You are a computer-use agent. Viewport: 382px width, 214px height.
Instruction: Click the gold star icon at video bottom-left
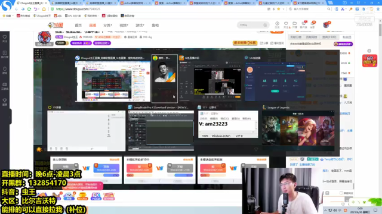coord(39,149)
